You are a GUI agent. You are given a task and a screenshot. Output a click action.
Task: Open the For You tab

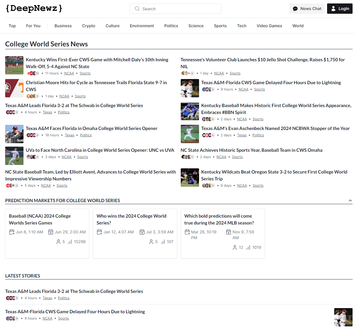[x=33, y=26]
